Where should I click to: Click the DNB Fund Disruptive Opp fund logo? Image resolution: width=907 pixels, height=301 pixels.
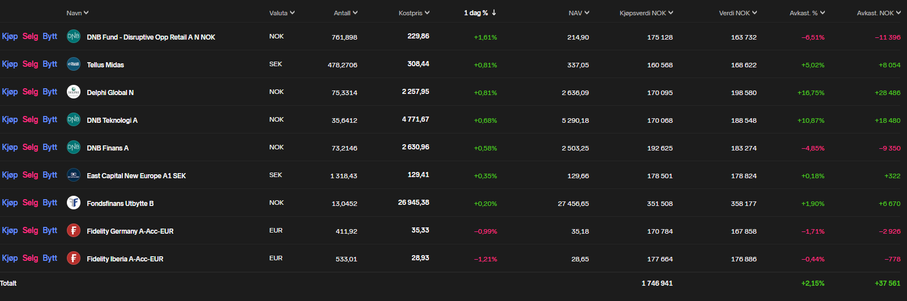pos(74,36)
